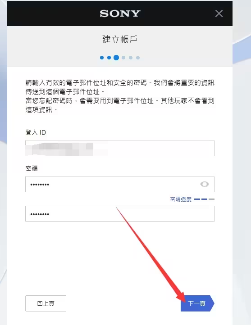Close the Sony account dialog
The height and width of the screenshot is (325, 251).
point(219,14)
